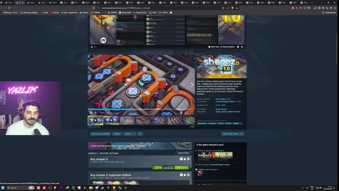Show Chat on the broadcast

(x=213, y=47)
